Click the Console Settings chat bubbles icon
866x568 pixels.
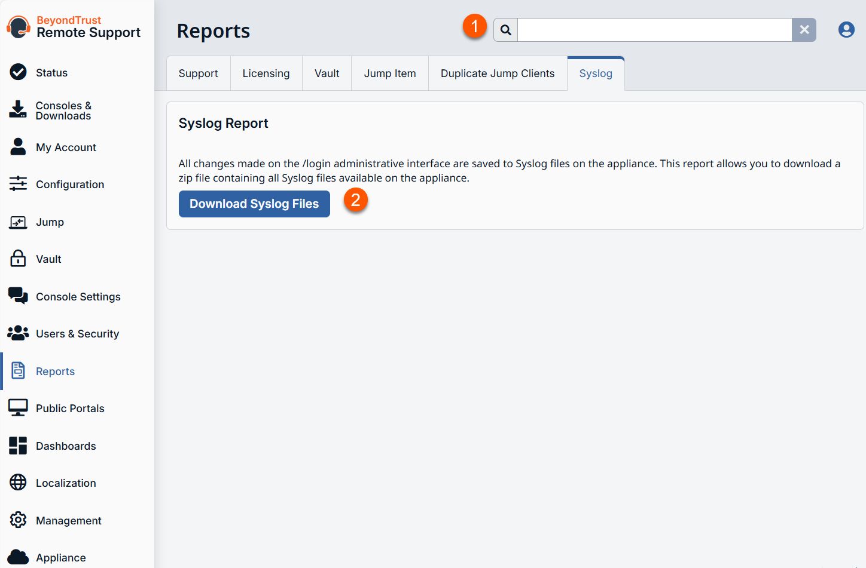[18, 296]
